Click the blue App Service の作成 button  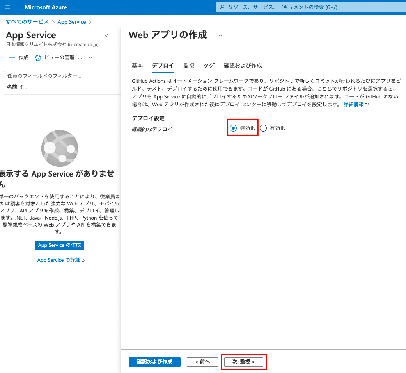tap(59, 245)
